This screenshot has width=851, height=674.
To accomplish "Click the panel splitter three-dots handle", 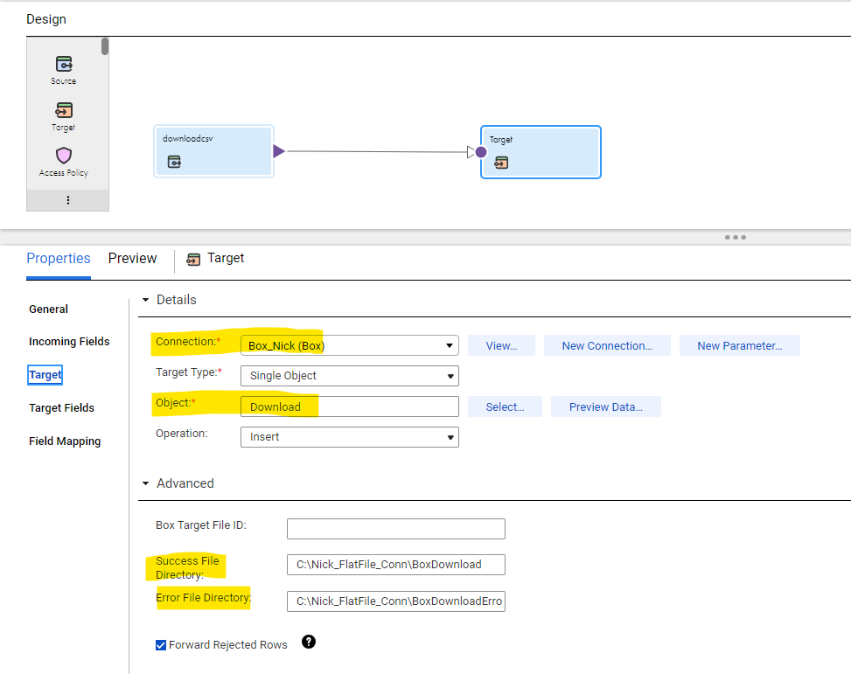I will point(736,237).
